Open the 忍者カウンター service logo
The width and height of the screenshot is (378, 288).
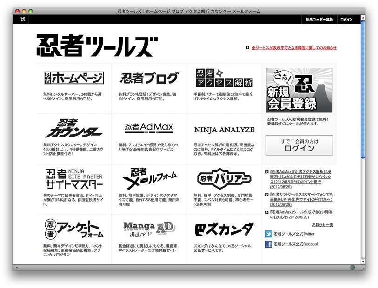[x=74, y=128]
